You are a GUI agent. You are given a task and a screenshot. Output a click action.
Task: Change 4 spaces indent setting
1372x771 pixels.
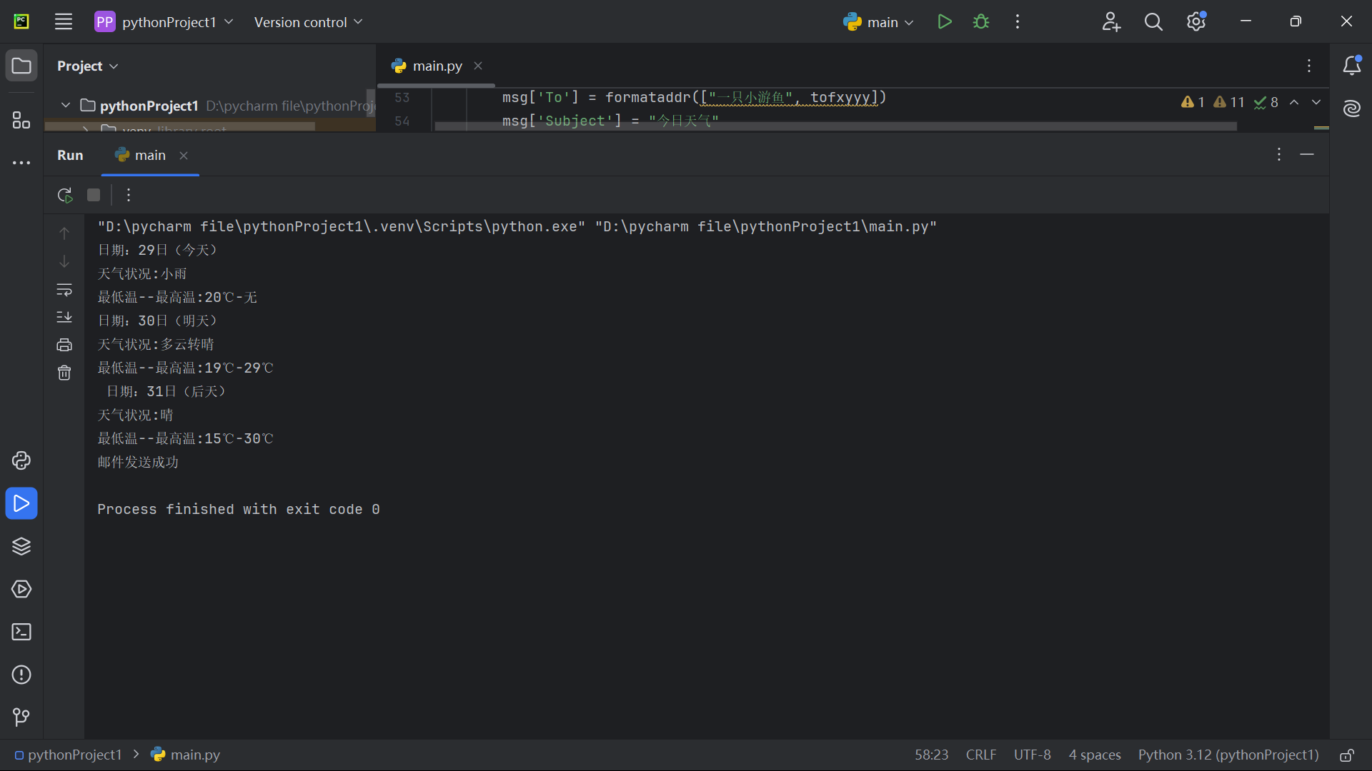click(1095, 755)
